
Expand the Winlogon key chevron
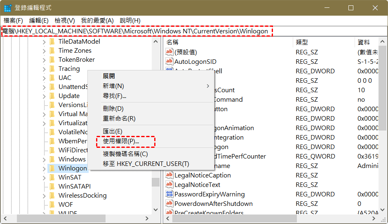44,169
